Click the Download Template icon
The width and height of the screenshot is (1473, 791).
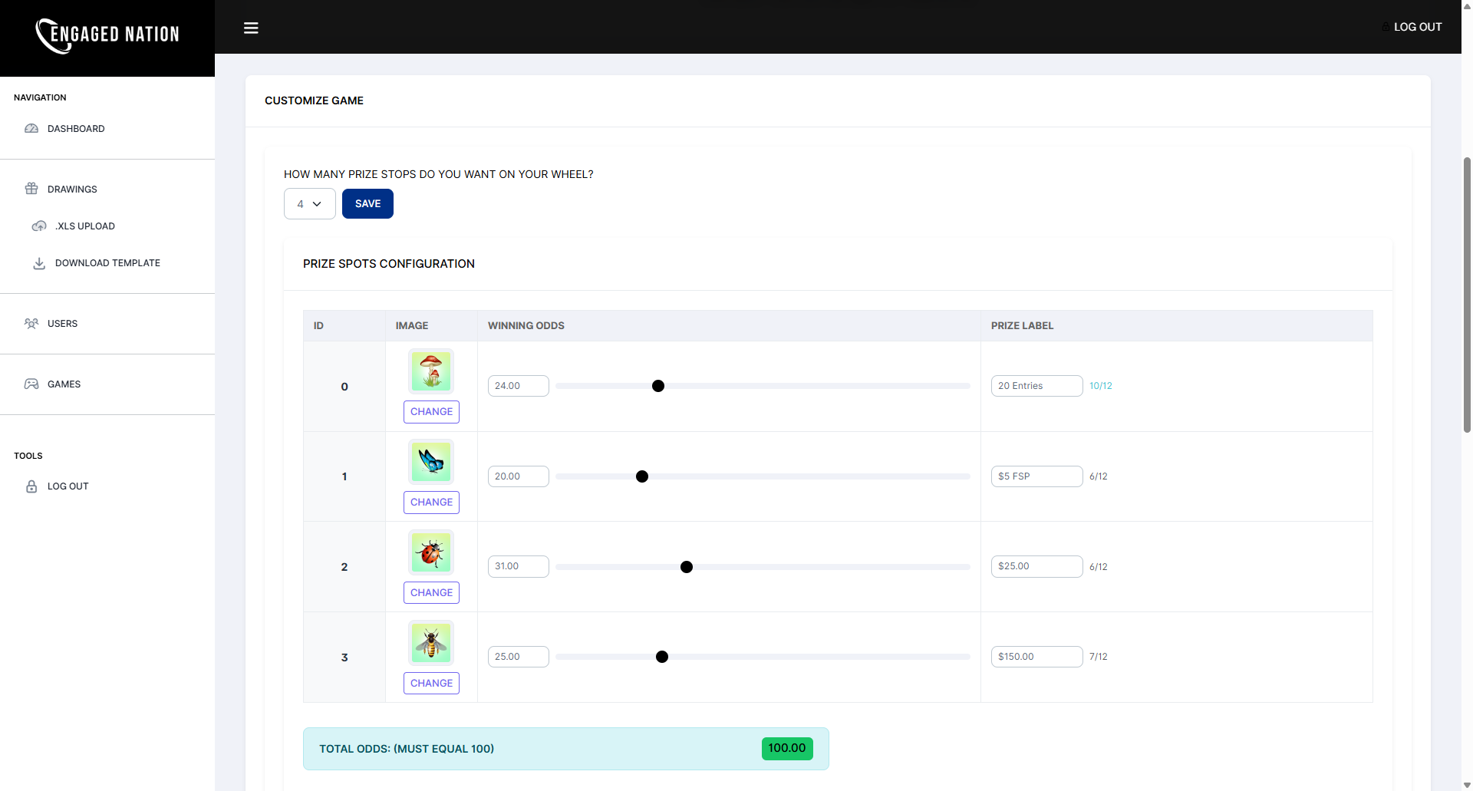click(x=38, y=263)
